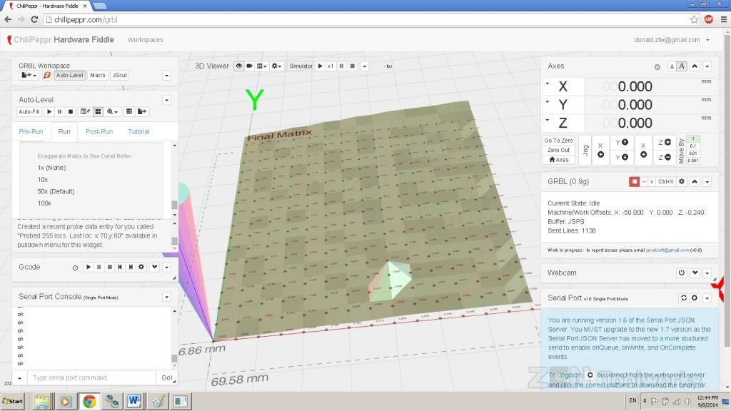Open the 3D Viewer gear dropdown
731x411 pixels.
(x=276, y=66)
